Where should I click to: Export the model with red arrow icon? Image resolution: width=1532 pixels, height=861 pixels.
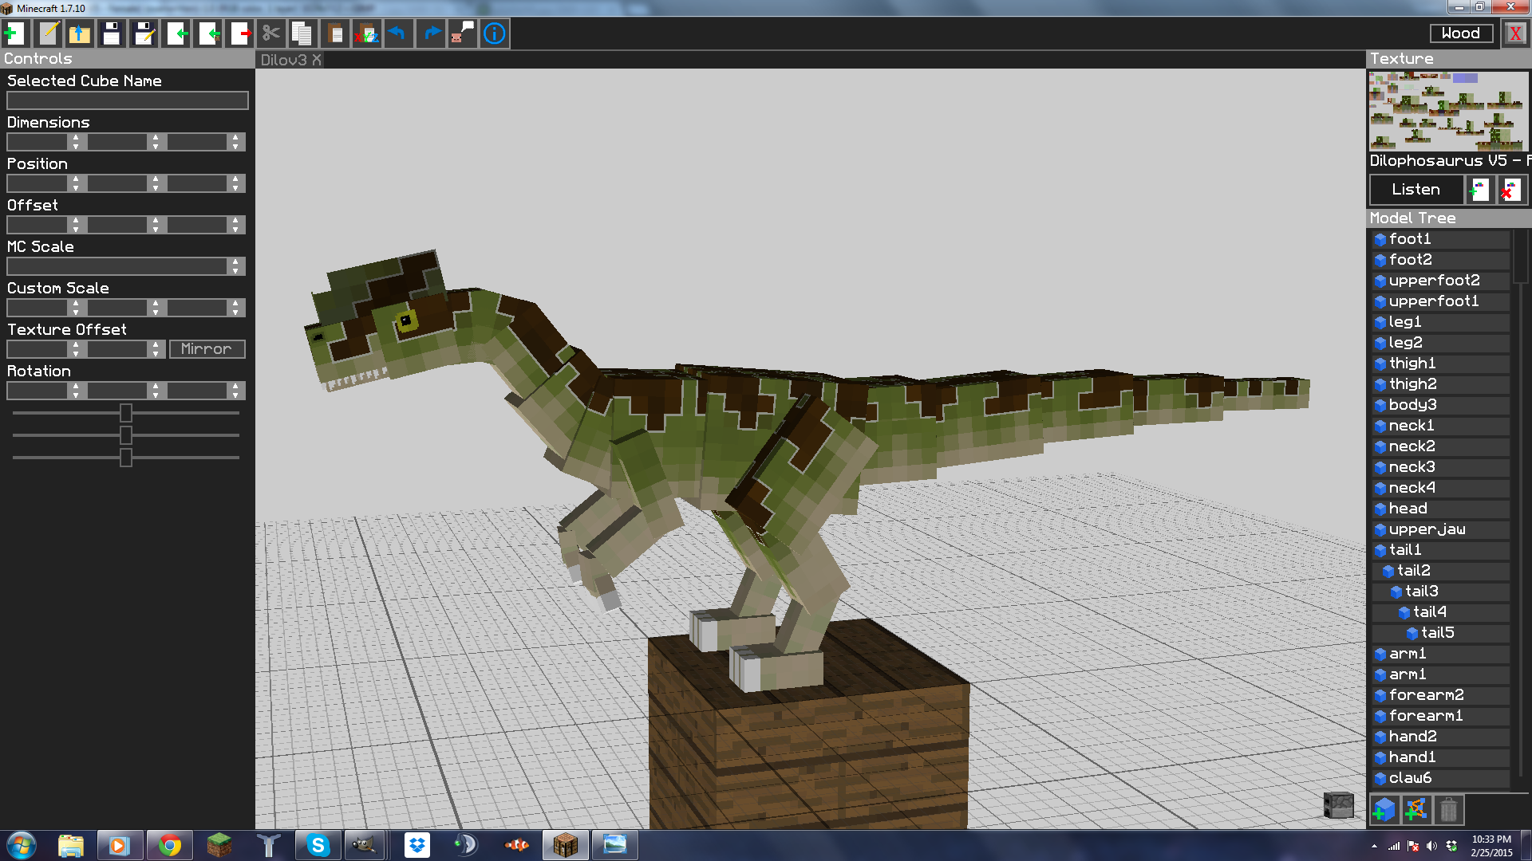tap(240, 33)
